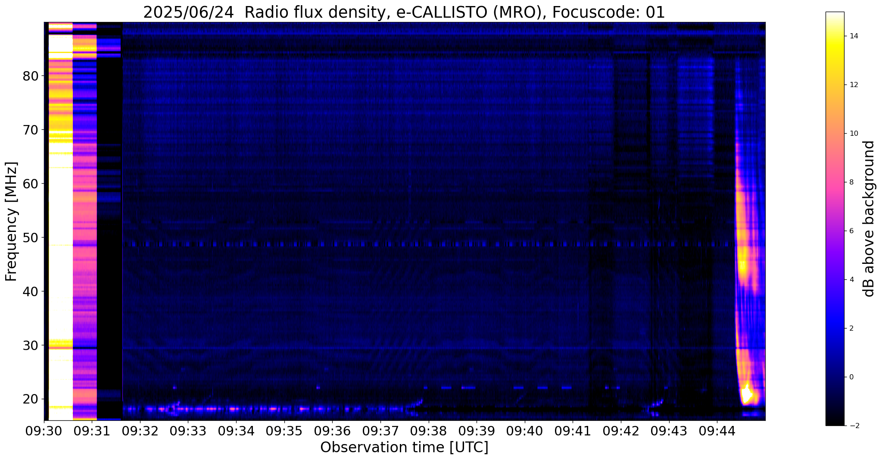Click the yellow region of the colorbar near 13
The image size is (882, 460).
[x=835, y=60]
